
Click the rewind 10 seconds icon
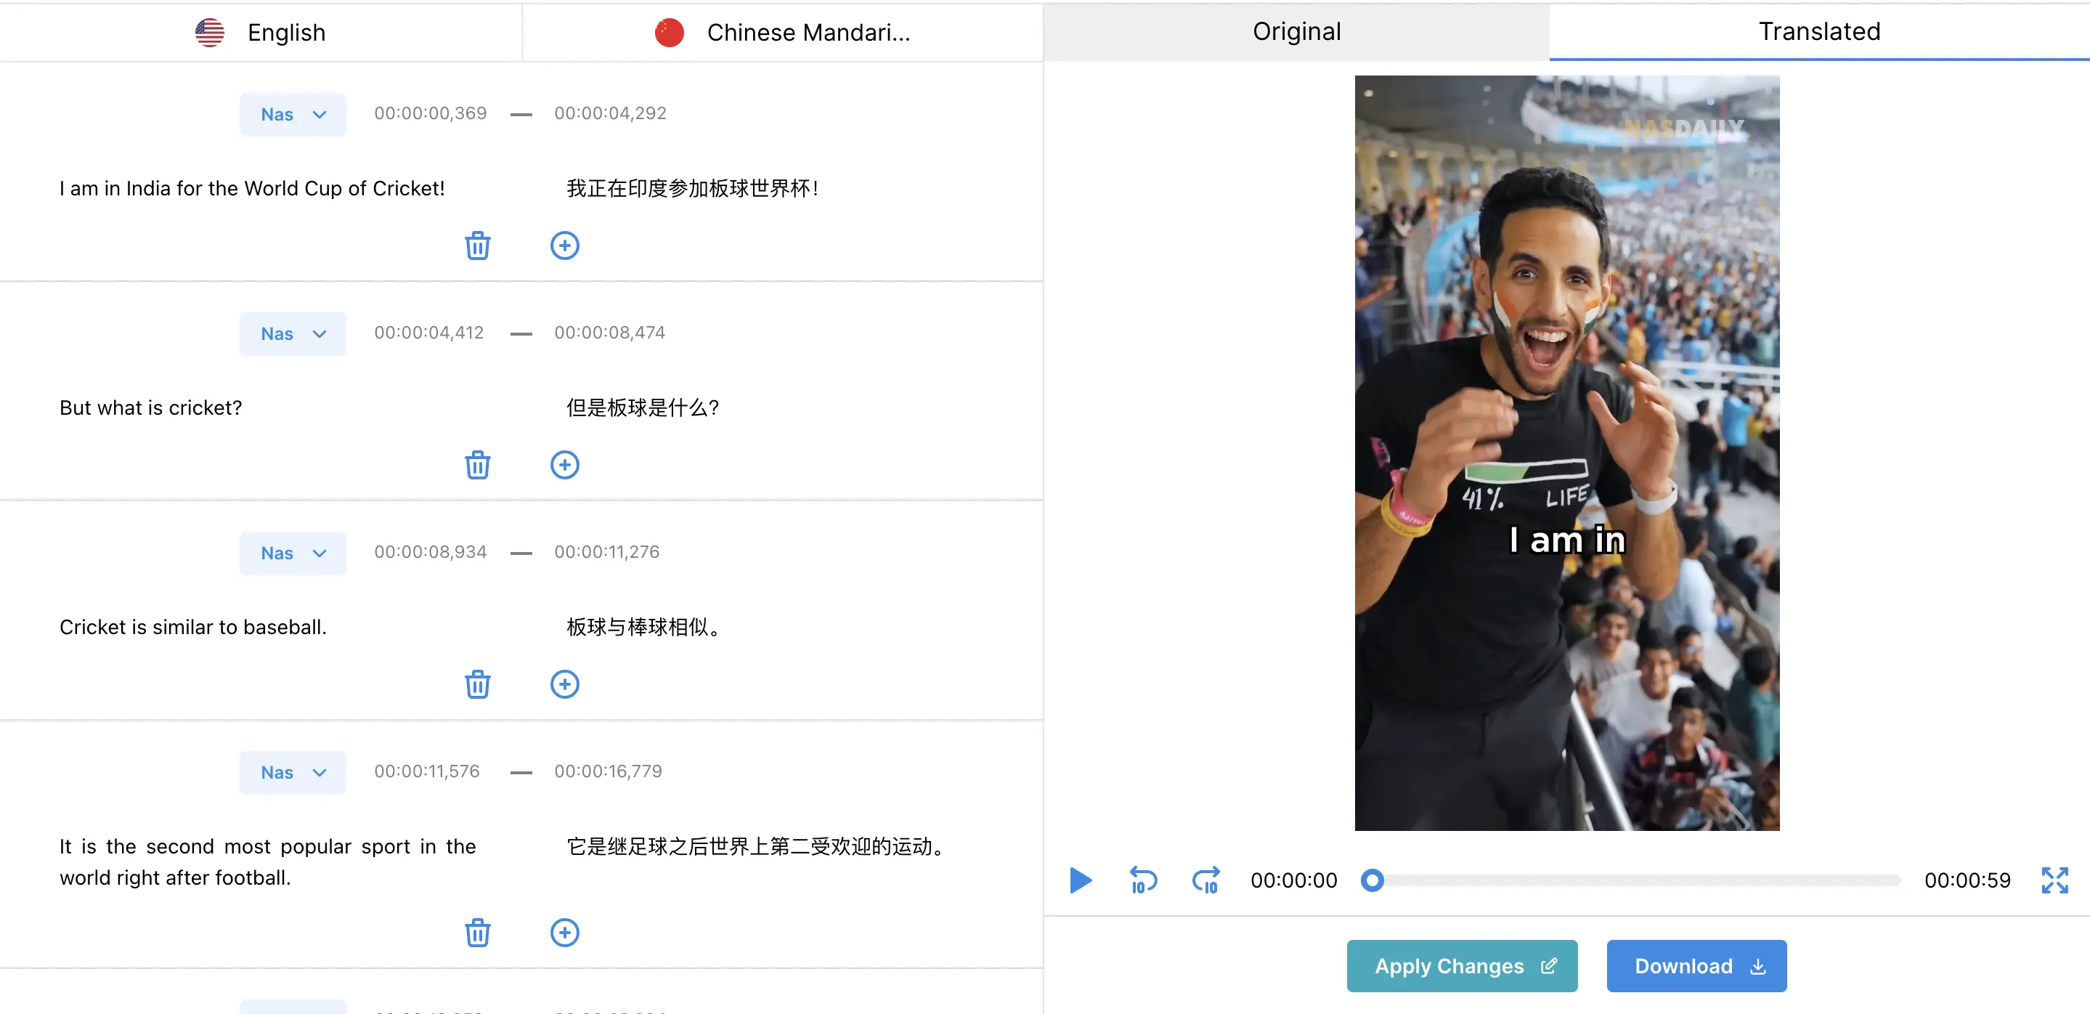click(1142, 878)
